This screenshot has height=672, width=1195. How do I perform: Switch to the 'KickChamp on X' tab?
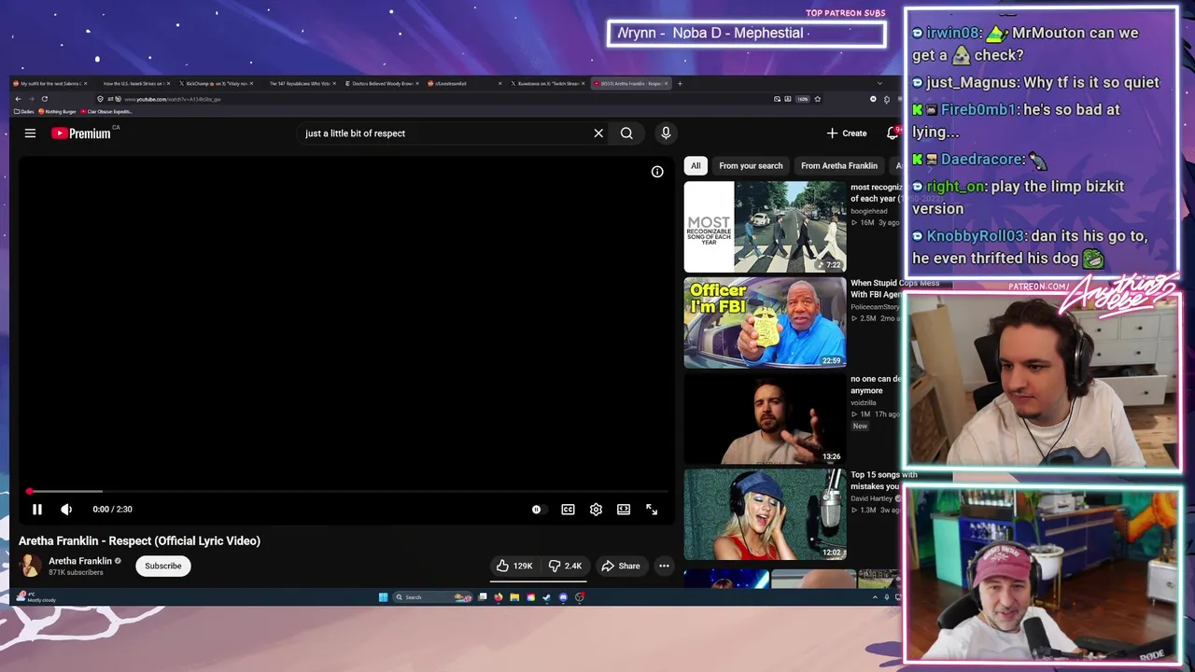click(x=217, y=83)
